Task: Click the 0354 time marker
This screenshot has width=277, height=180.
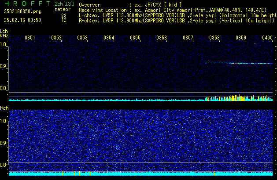Action: tap(109, 38)
